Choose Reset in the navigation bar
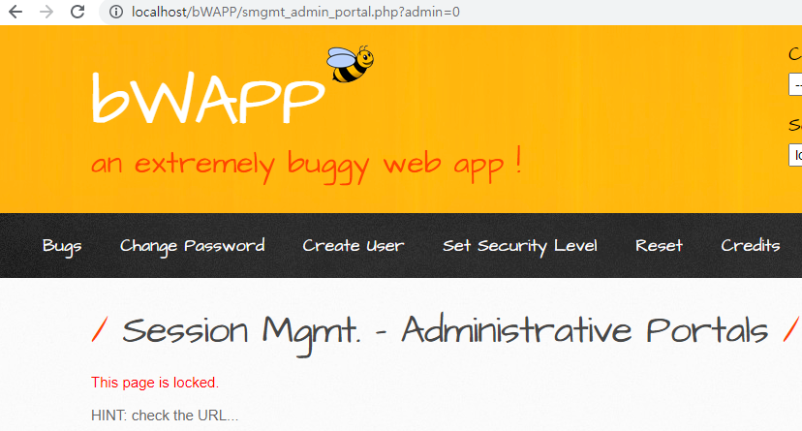Image resolution: width=802 pixels, height=431 pixels. [659, 245]
